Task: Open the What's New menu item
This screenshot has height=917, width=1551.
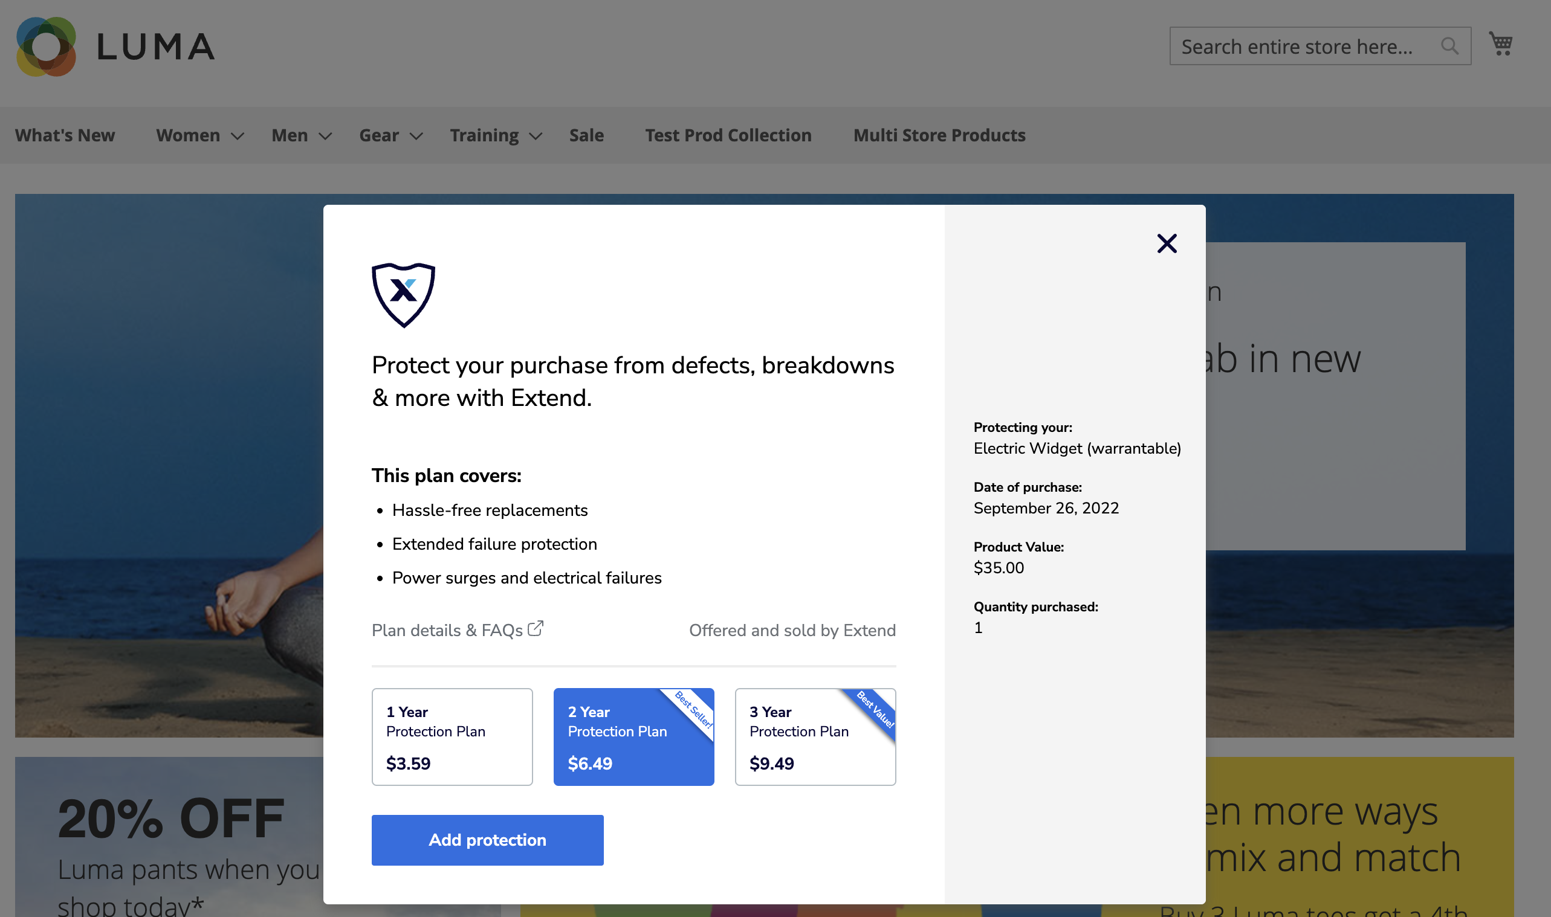Action: click(65, 135)
